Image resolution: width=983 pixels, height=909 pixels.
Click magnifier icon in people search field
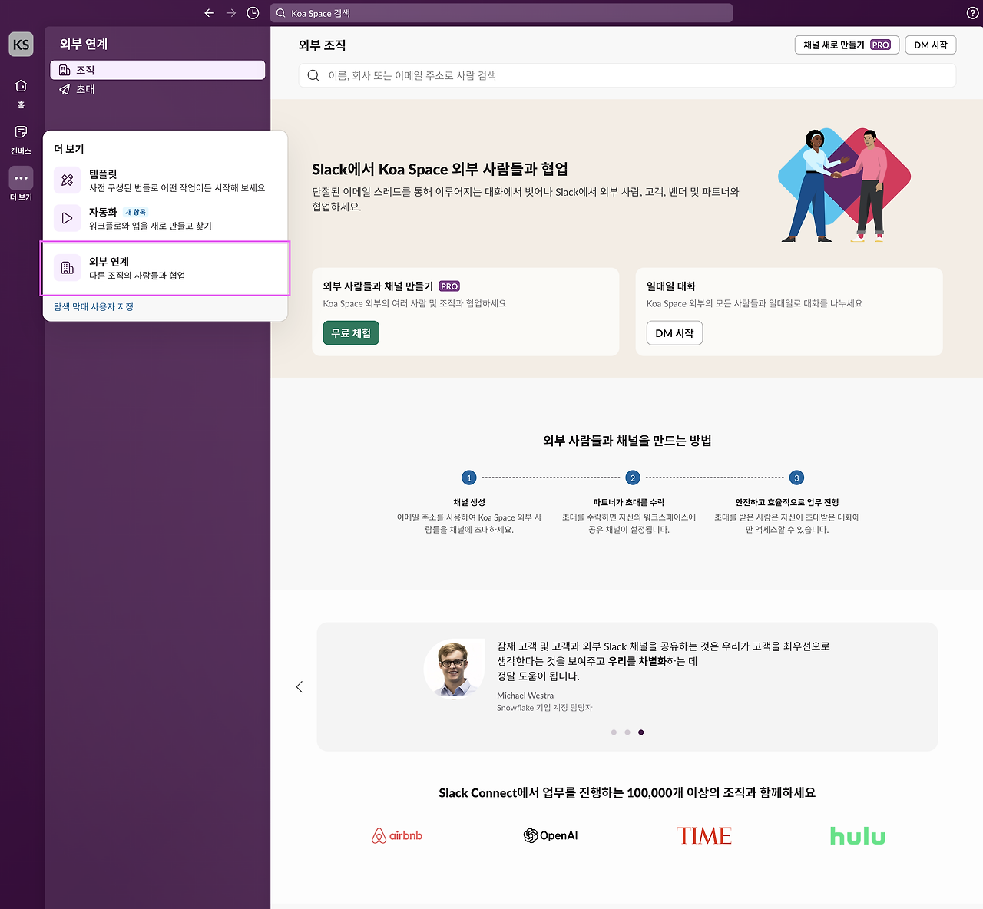(313, 75)
